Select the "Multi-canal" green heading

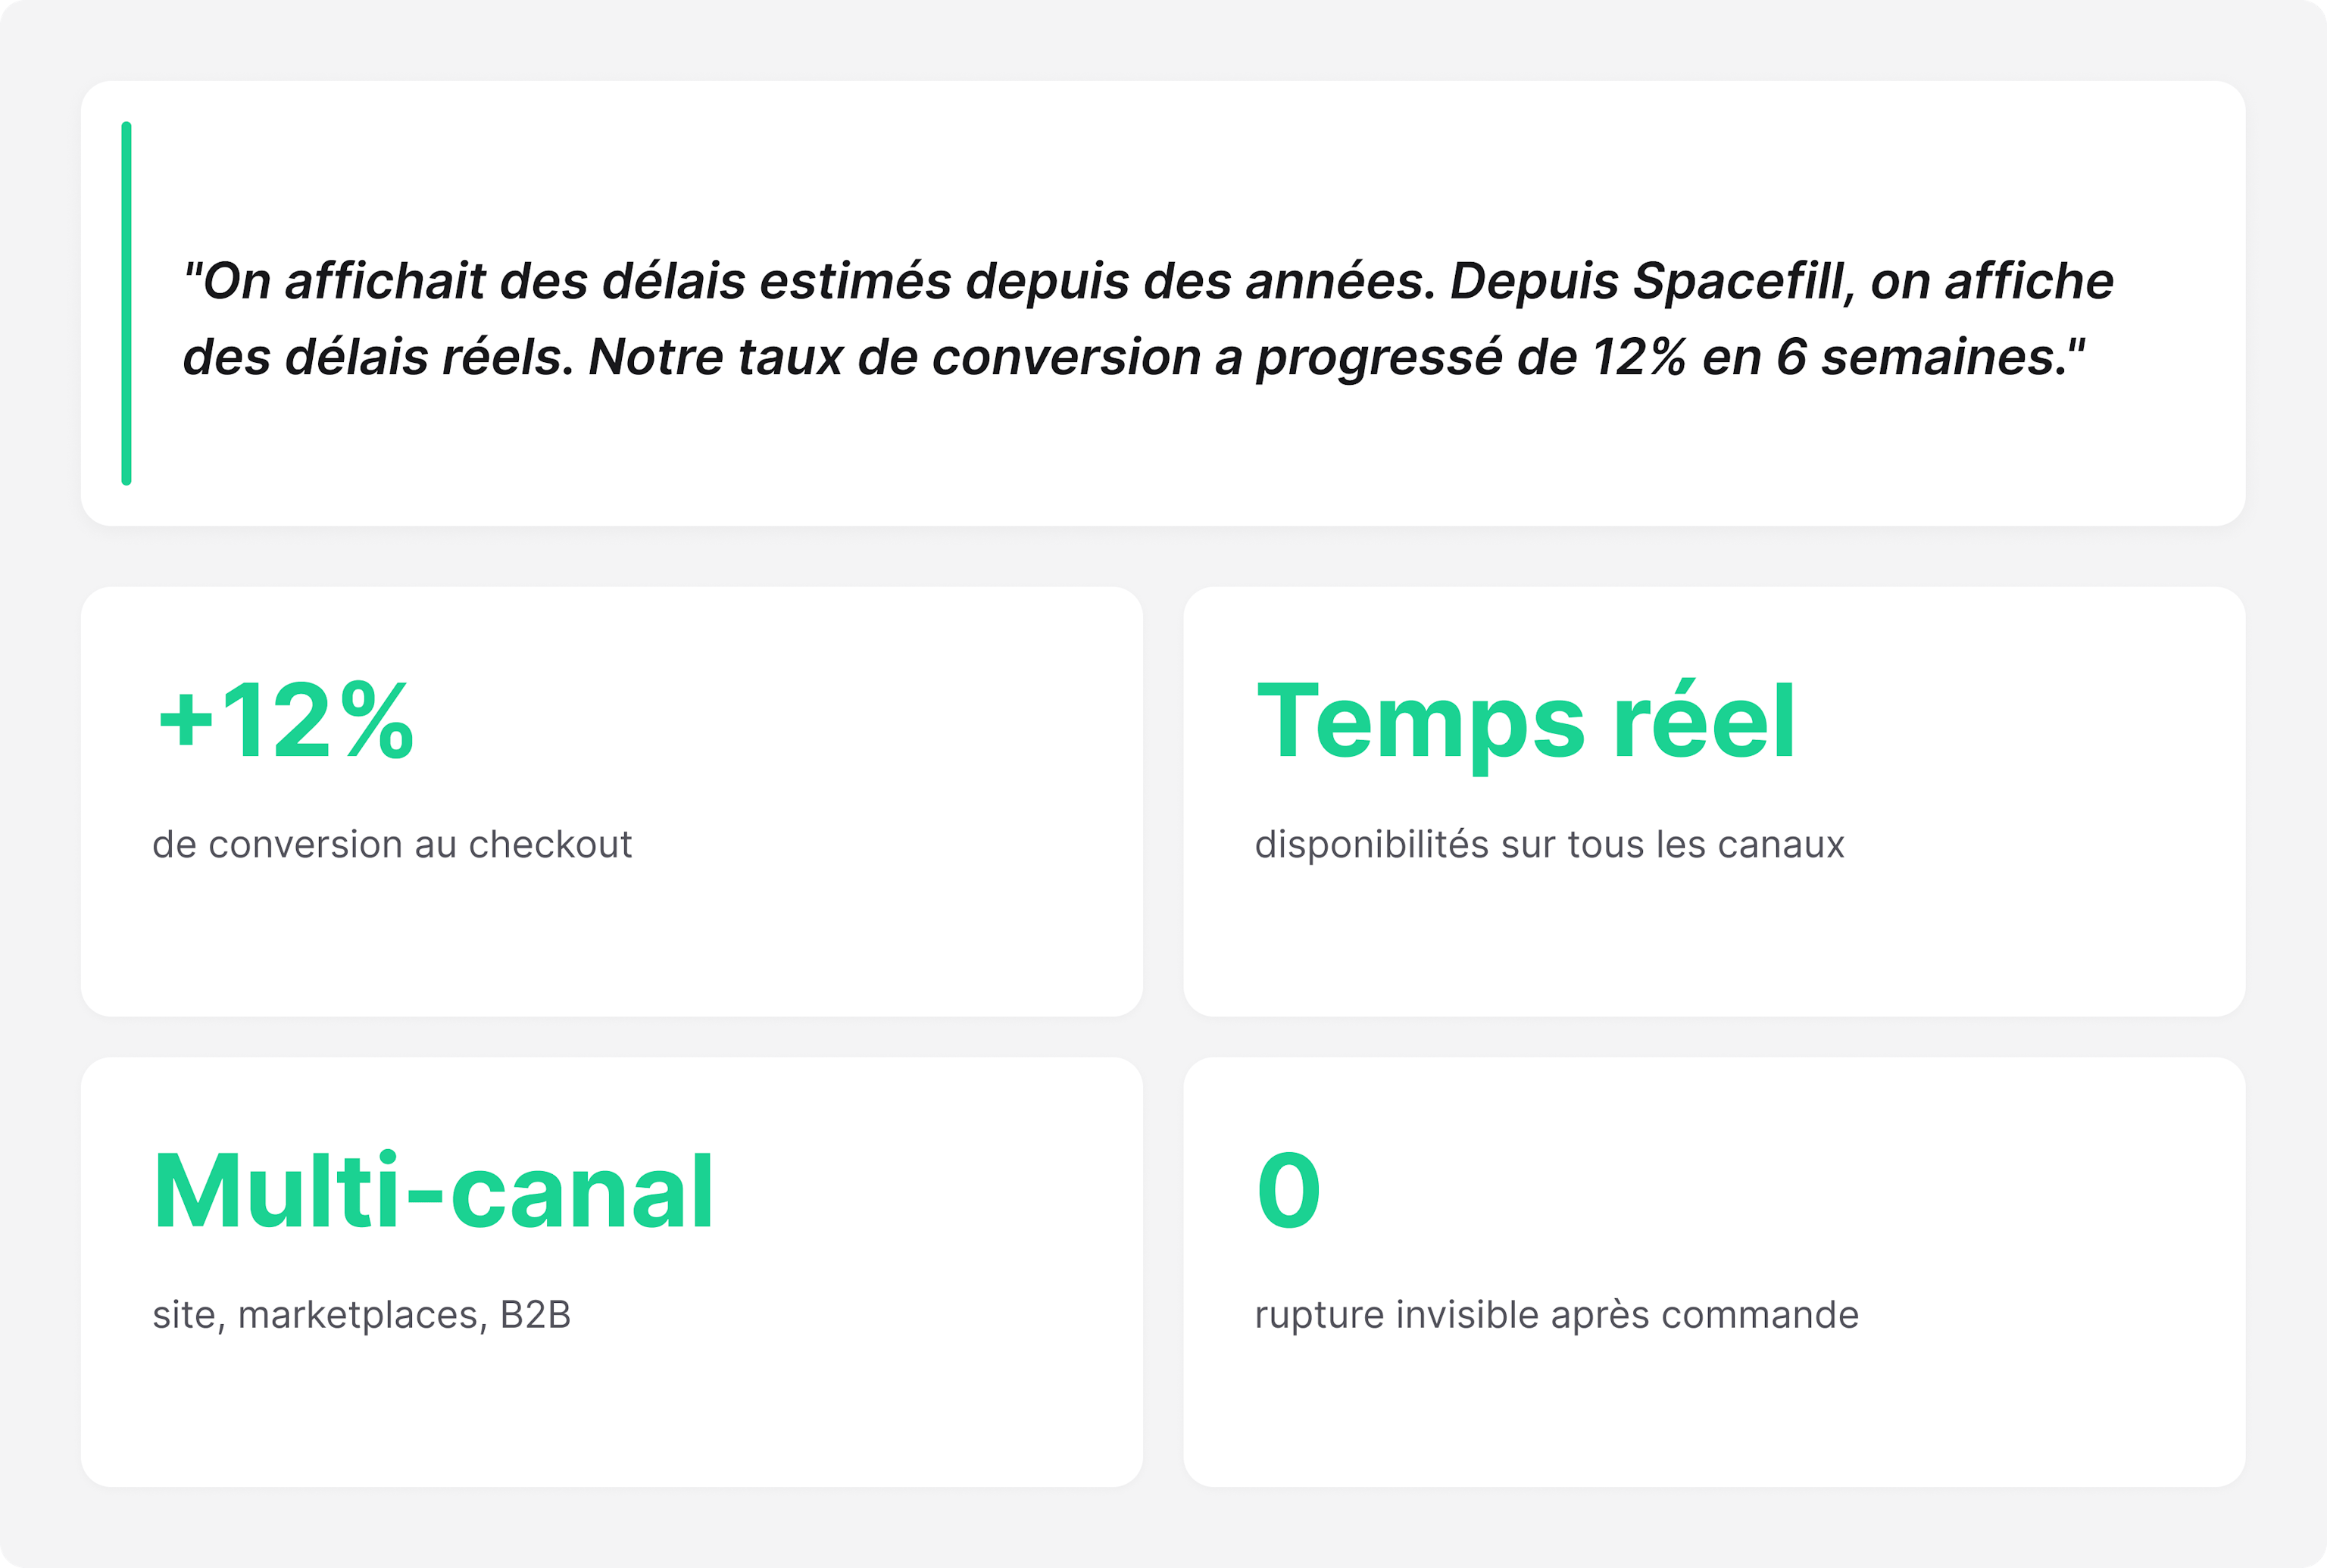point(433,1191)
